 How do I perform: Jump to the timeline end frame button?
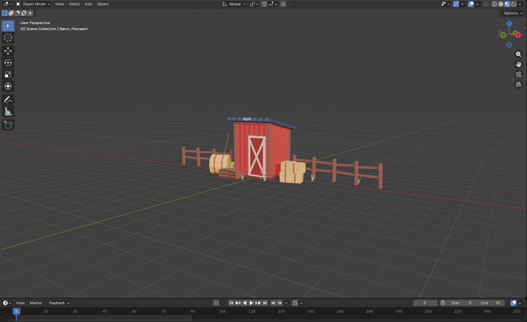click(x=265, y=303)
